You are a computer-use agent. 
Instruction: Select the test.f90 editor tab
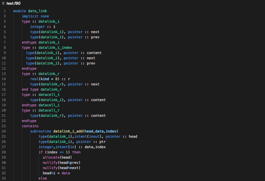pyautogui.click(x=13, y=3)
